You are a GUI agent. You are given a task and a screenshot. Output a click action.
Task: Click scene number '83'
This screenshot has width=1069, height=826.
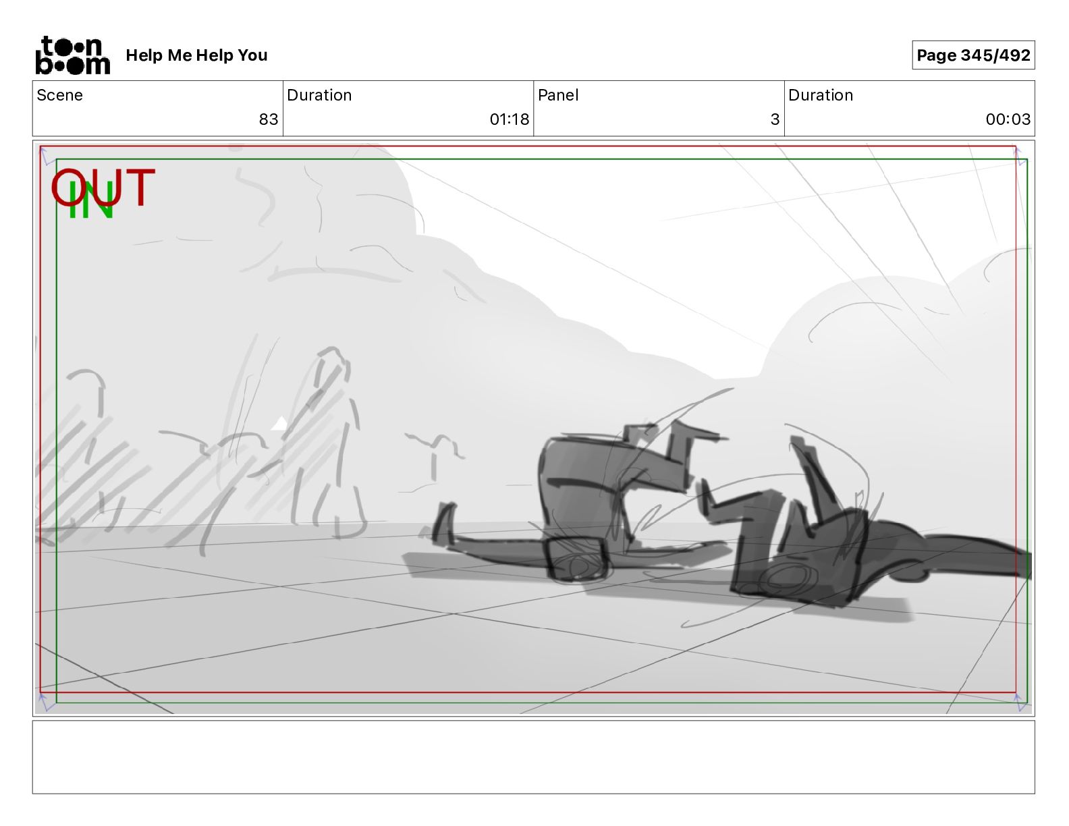pyautogui.click(x=269, y=119)
